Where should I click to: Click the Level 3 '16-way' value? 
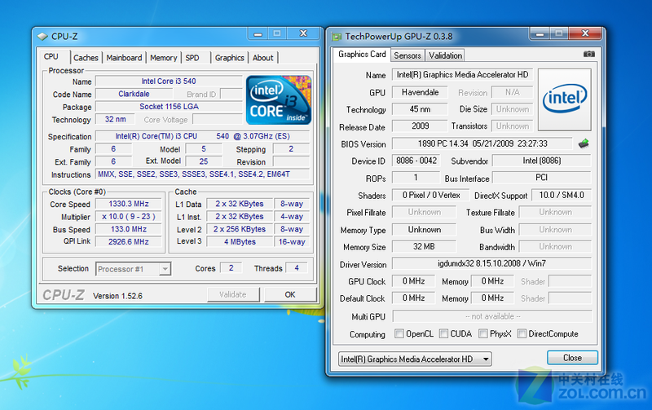pos(292,241)
